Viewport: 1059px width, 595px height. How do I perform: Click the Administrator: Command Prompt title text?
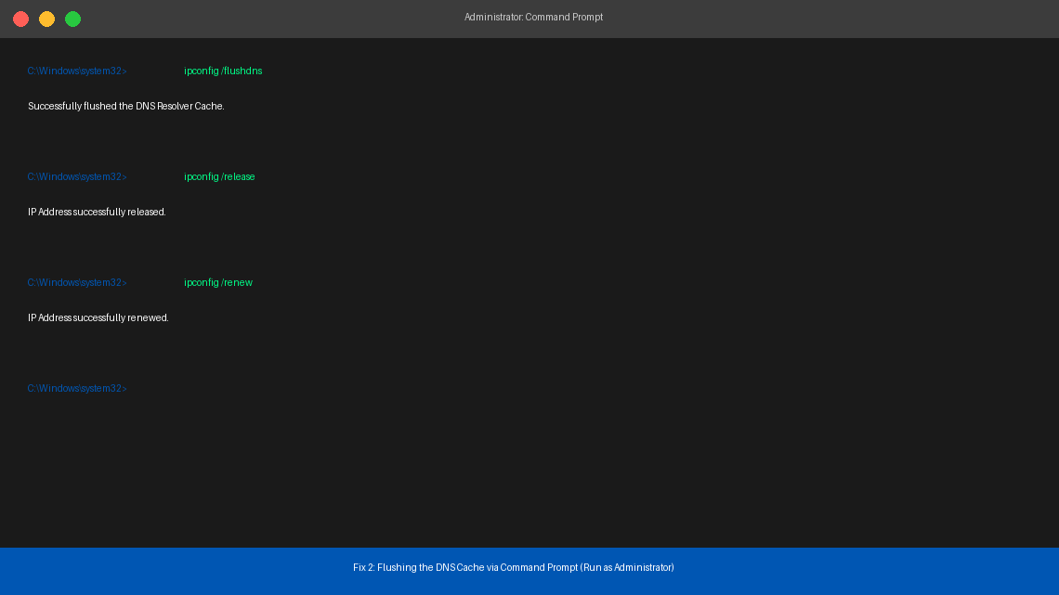click(533, 17)
